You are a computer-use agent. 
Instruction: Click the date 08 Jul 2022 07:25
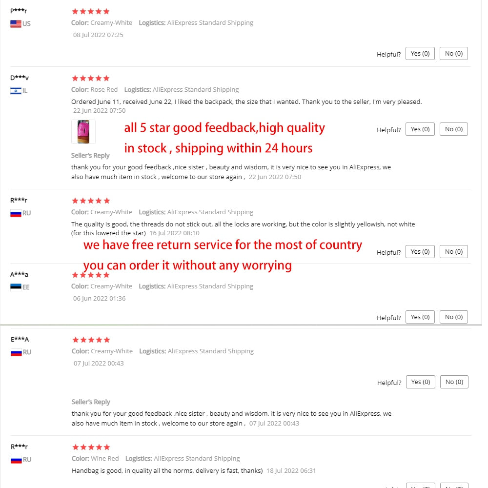point(99,35)
